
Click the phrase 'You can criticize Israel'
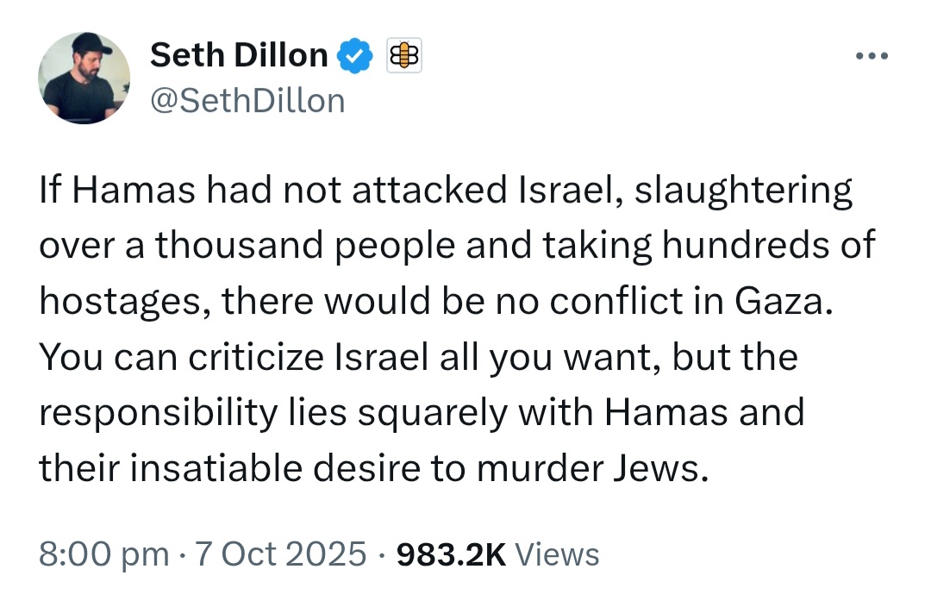234,358
